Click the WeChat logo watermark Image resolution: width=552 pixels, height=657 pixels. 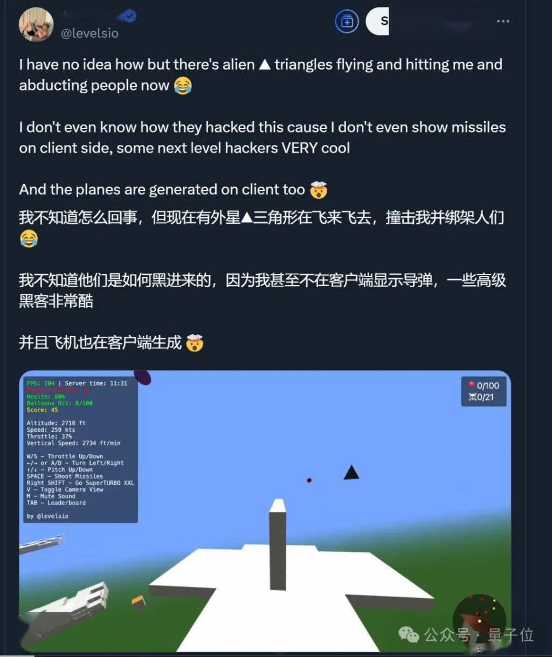click(409, 635)
